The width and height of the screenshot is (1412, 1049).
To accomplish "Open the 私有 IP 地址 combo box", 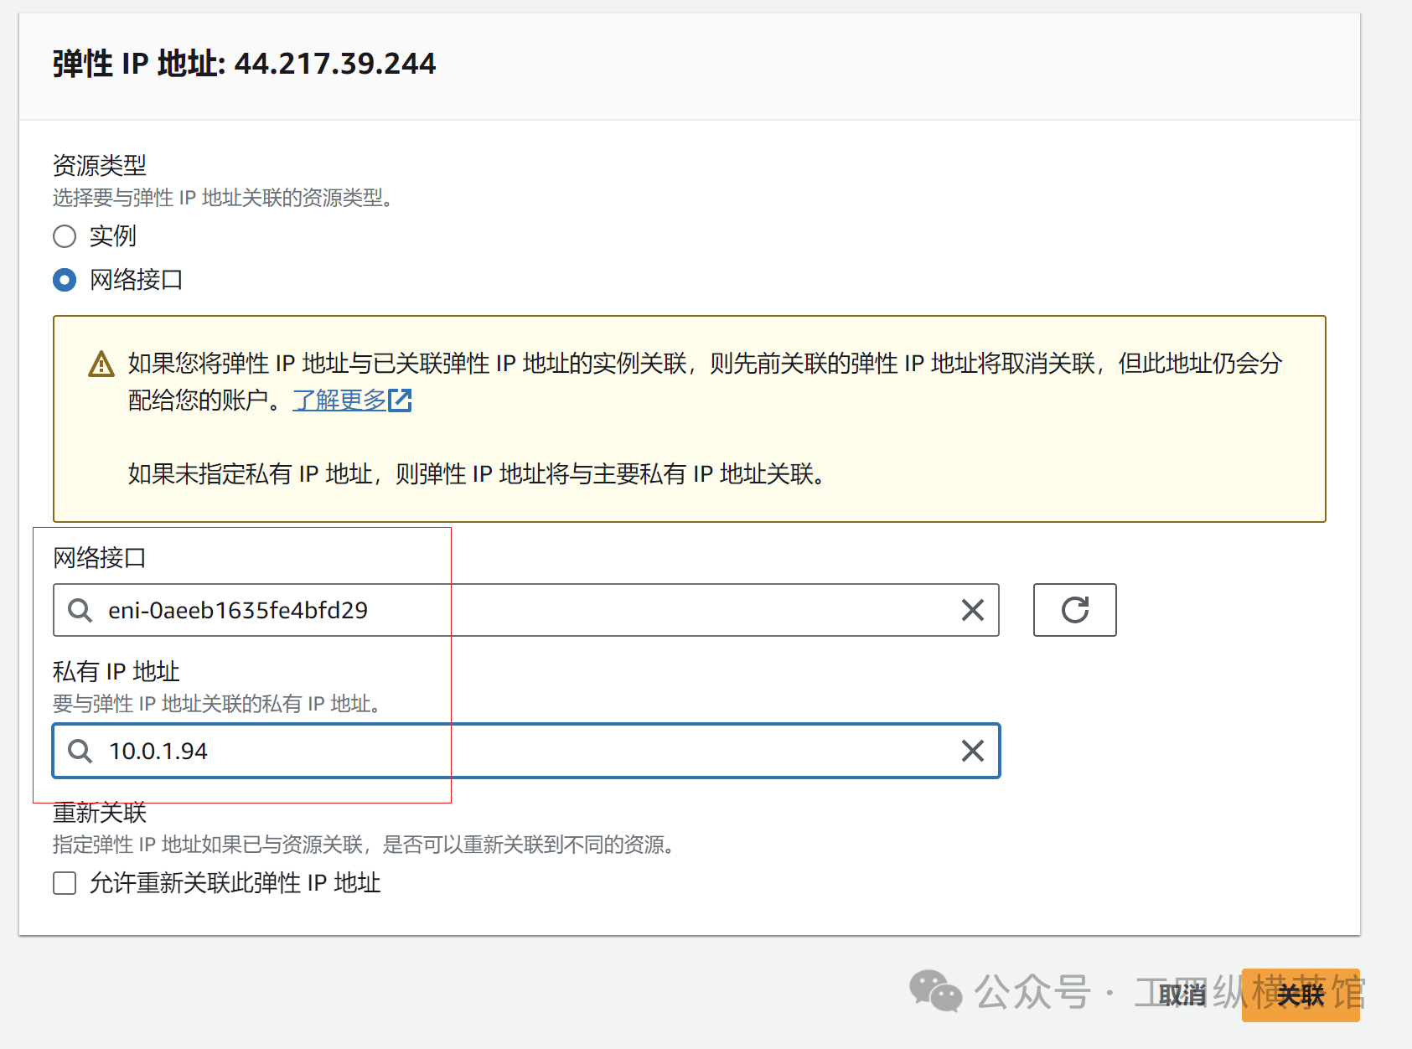I will tap(520, 751).
